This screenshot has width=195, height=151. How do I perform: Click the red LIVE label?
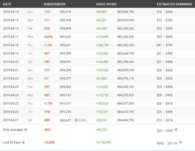(82, 120)
